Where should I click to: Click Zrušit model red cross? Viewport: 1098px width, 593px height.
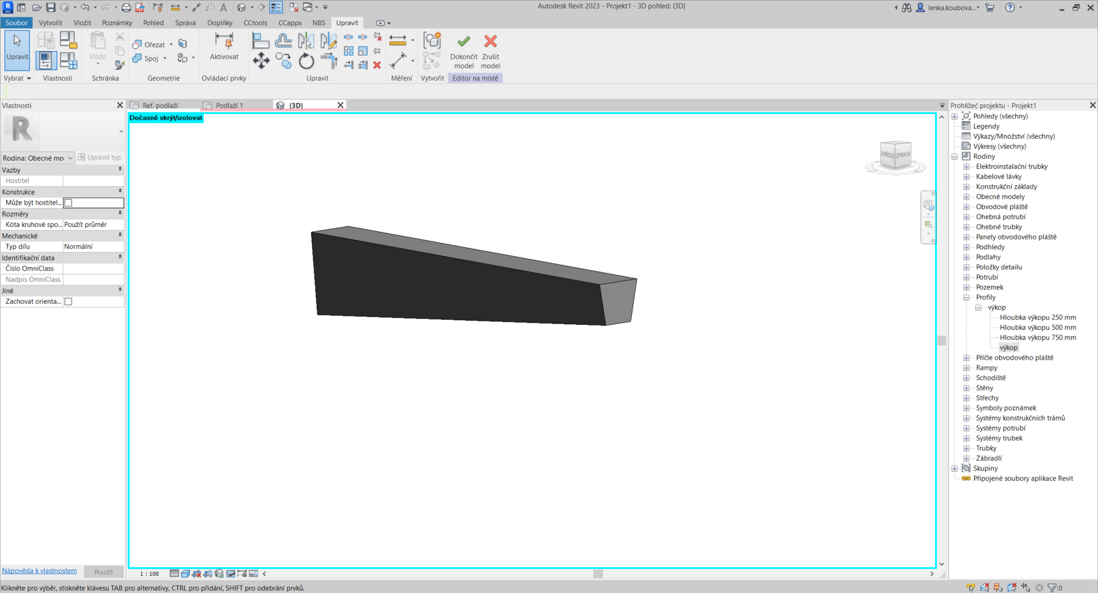pos(490,42)
